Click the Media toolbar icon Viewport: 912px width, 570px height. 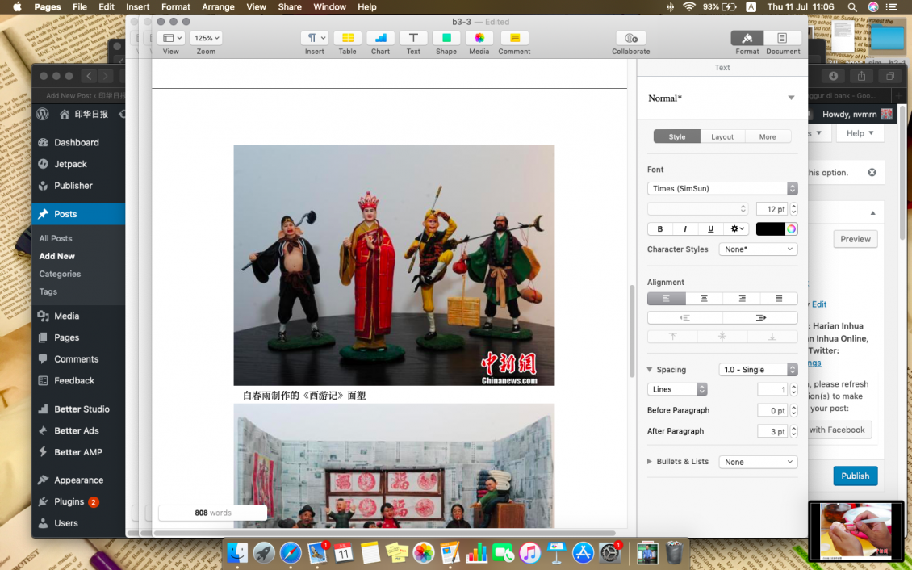479,38
